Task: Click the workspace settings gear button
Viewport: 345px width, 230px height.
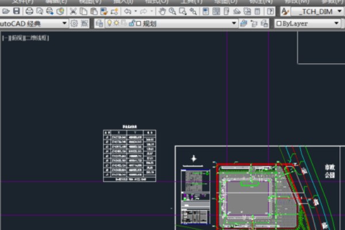Action: (x=74, y=24)
